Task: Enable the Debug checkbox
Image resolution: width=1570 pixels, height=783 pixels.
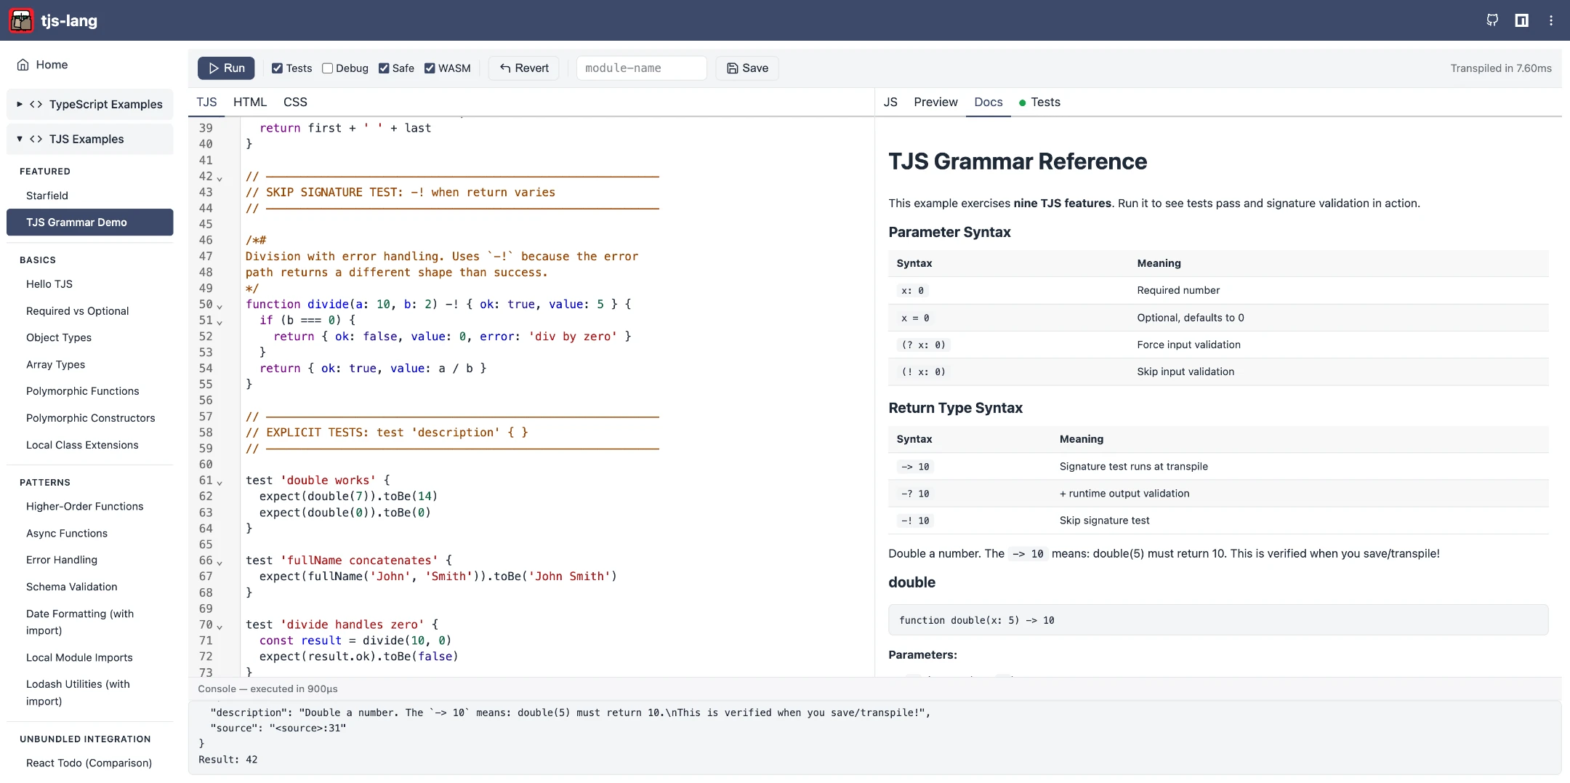Action: 328,68
